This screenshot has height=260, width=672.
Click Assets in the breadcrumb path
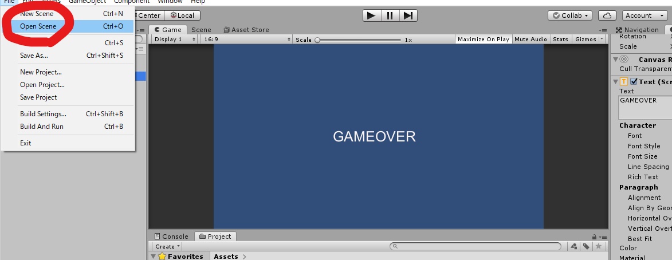click(x=226, y=256)
